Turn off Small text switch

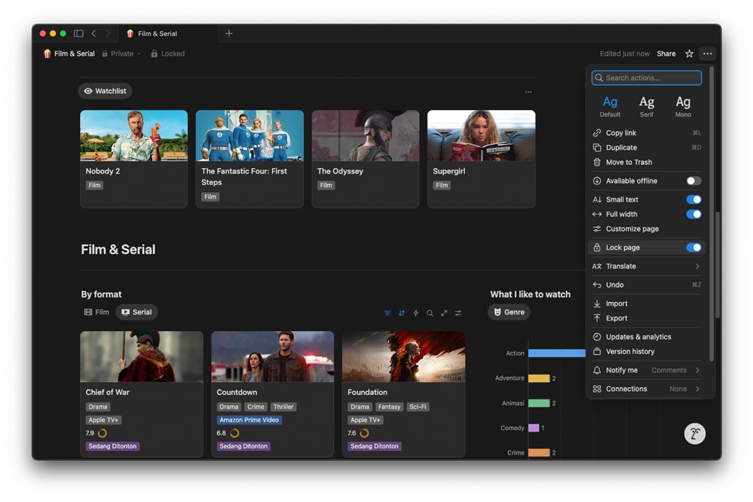pyautogui.click(x=694, y=199)
